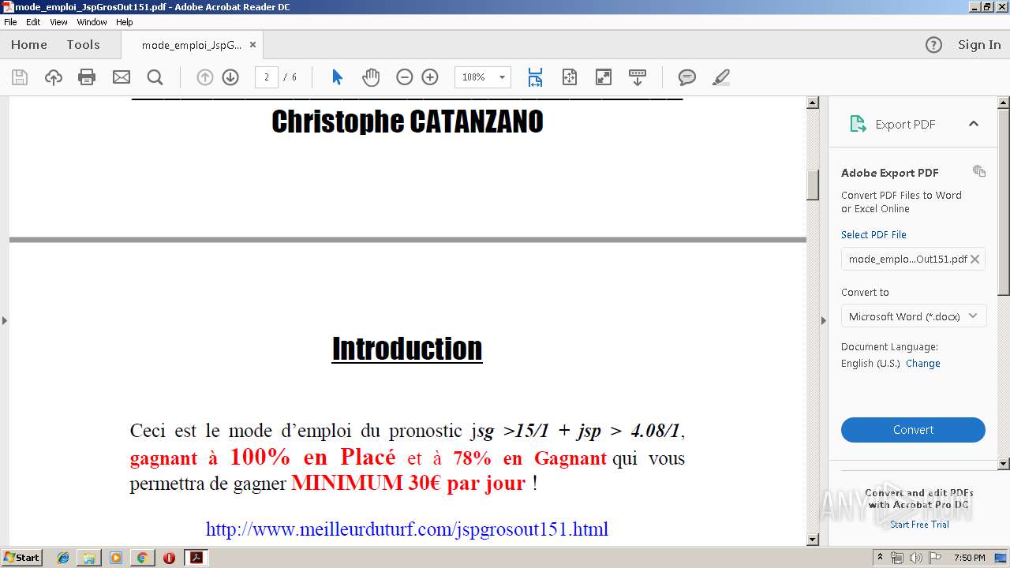Viewport: 1010px width, 568px height.
Task: Open Convert to Microsoft Word dropdown
Action: (913, 316)
